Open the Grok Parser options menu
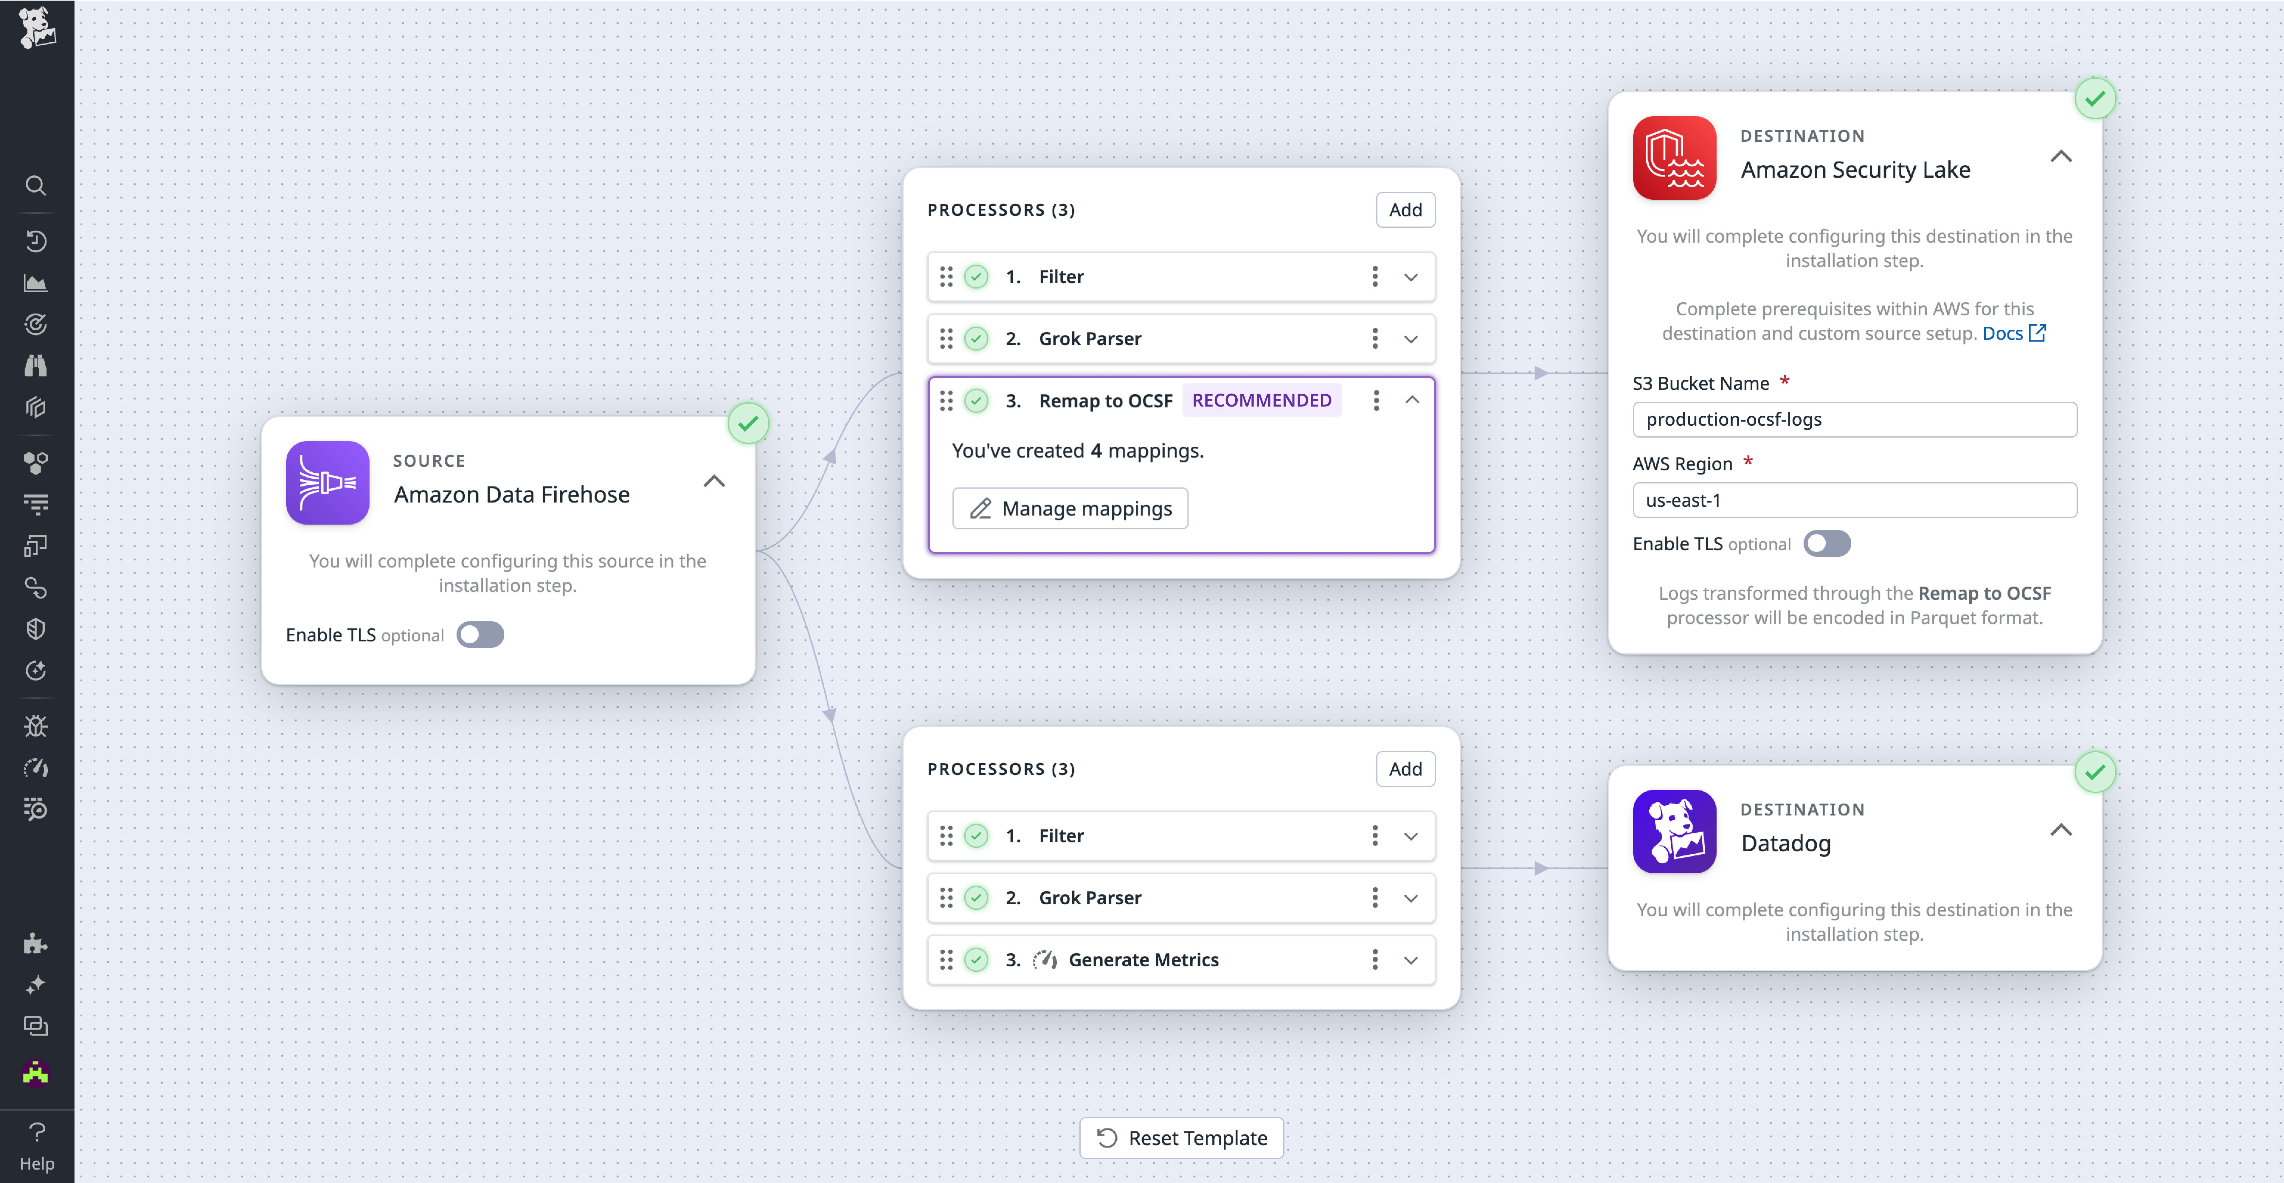Viewport: 2284px width, 1183px height. [x=1375, y=338]
